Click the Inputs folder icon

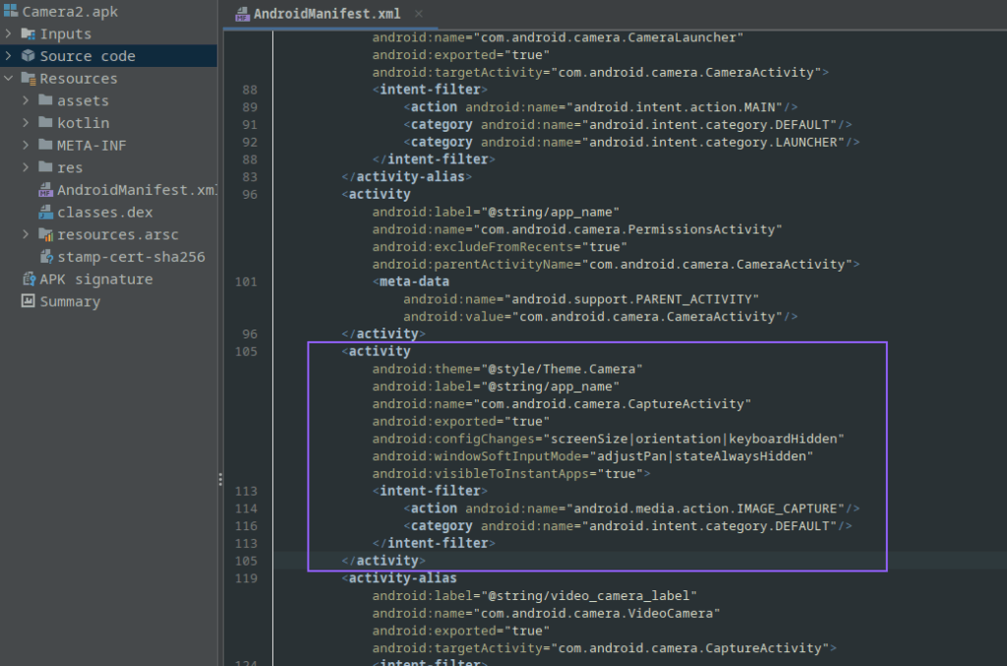click(x=28, y=34)
